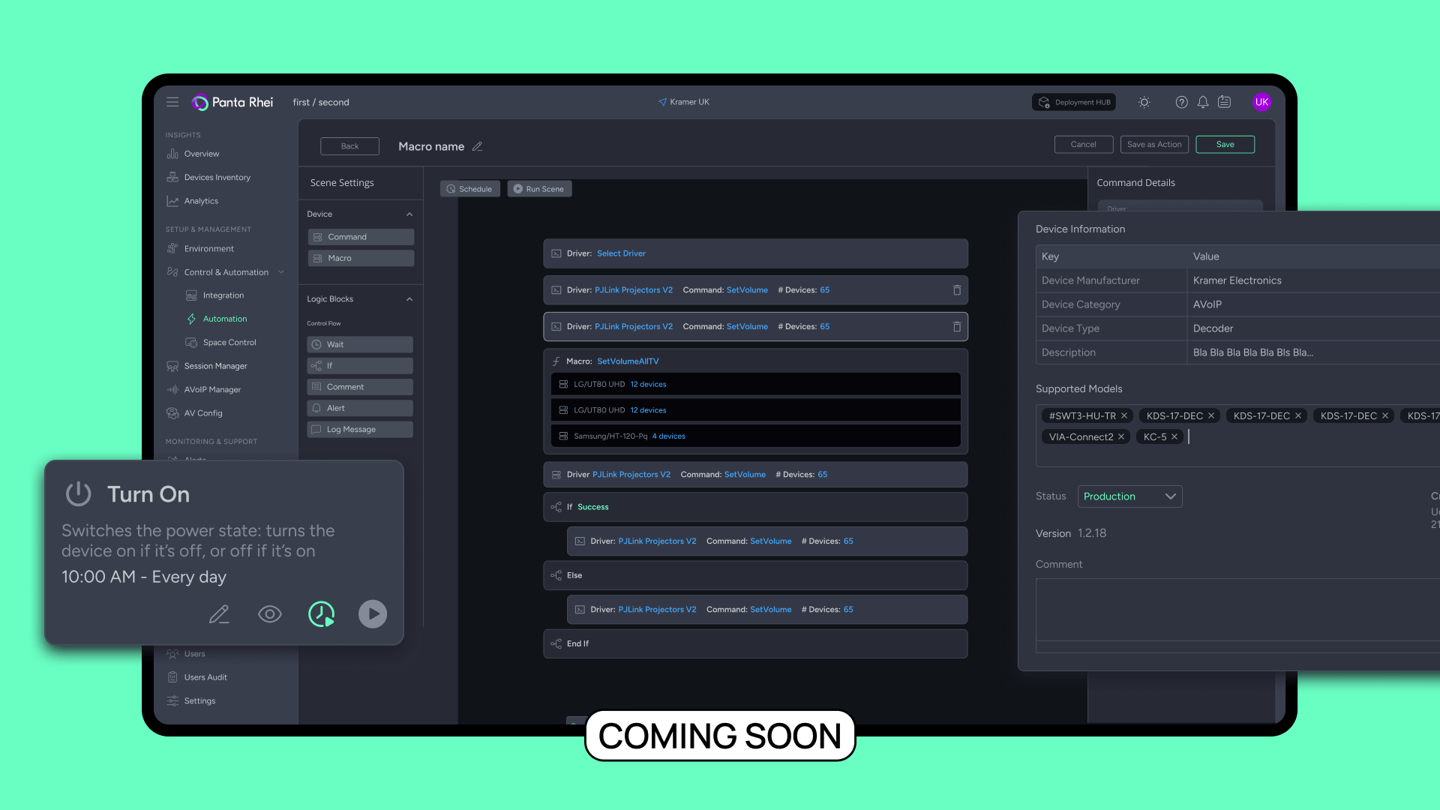1440x810 pixels.
Task: Open Environment in sidebar
Action: tap(208, 249)
